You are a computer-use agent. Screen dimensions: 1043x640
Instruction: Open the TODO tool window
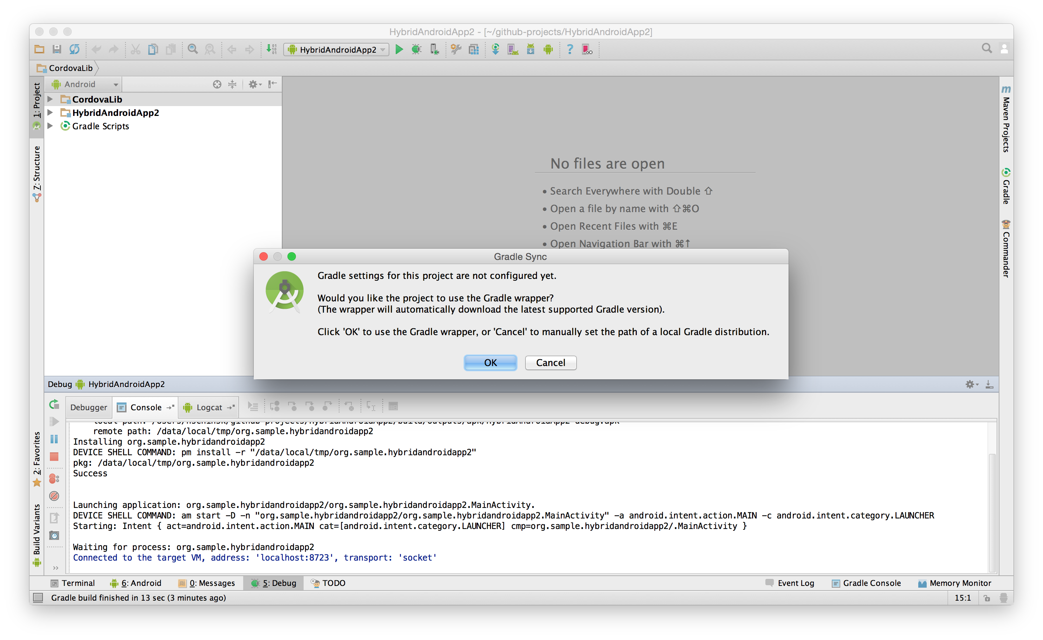(x=328, y=583)
